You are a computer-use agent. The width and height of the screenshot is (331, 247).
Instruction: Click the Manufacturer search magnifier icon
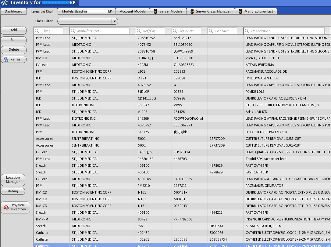point(73,31)
